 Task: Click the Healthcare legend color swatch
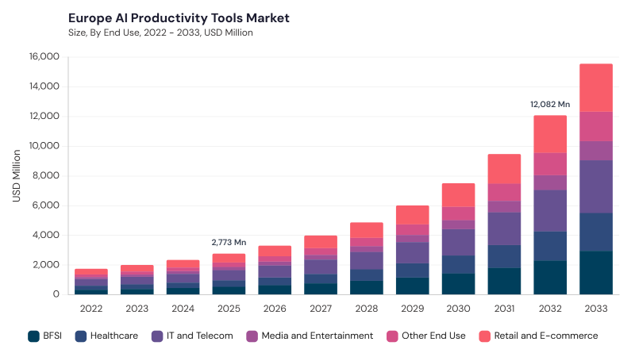[x=81, y=336]
